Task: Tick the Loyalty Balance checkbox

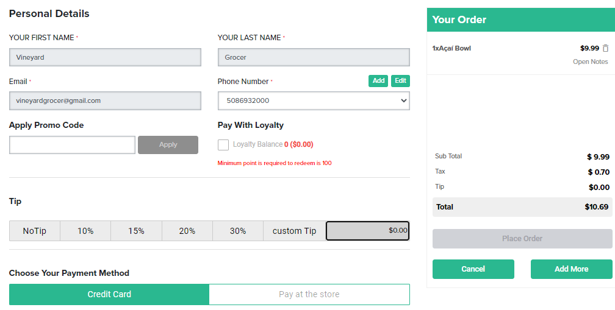Action: coord(223,145)
